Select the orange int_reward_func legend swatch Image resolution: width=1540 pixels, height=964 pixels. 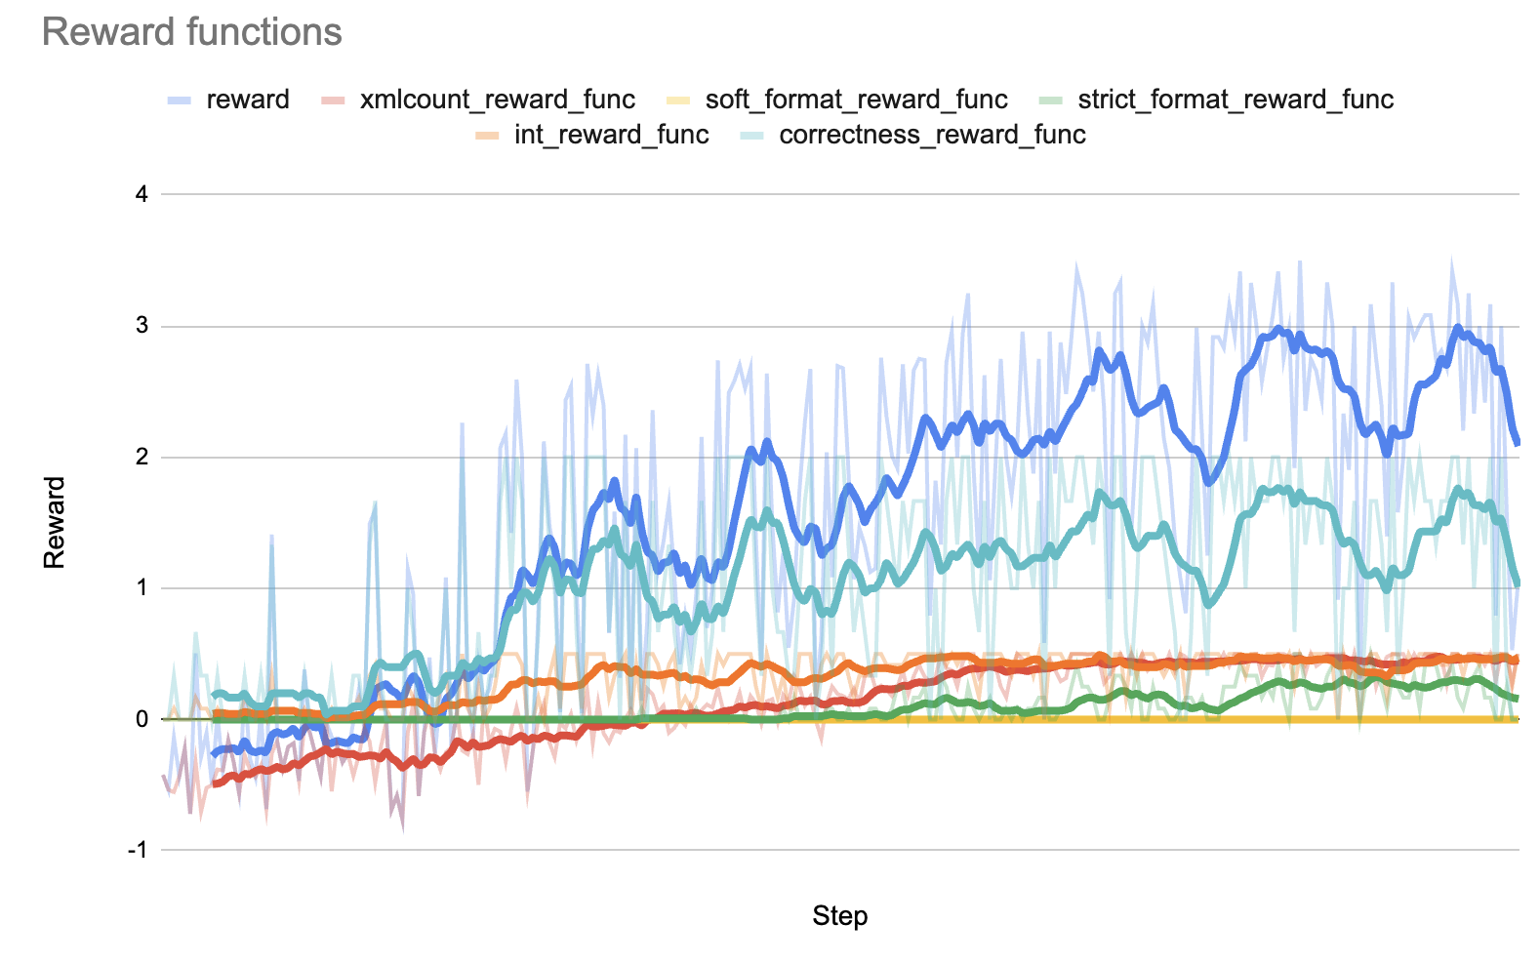tap(487, 135)
